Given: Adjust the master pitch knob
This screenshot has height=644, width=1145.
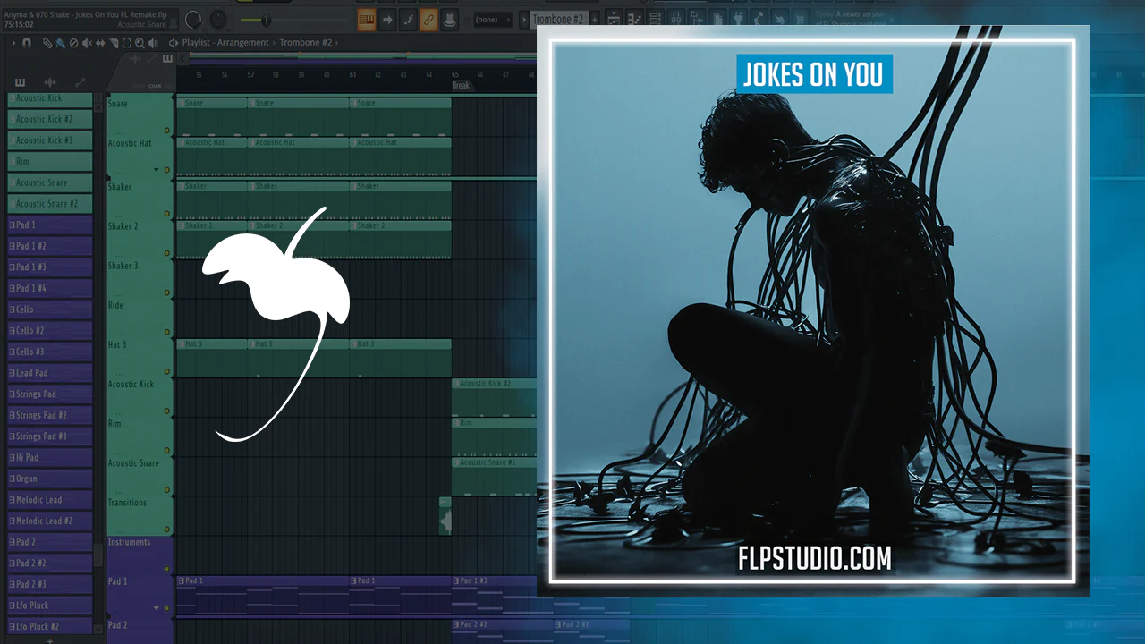Looking at the screenshot, I should click(218, 19).
